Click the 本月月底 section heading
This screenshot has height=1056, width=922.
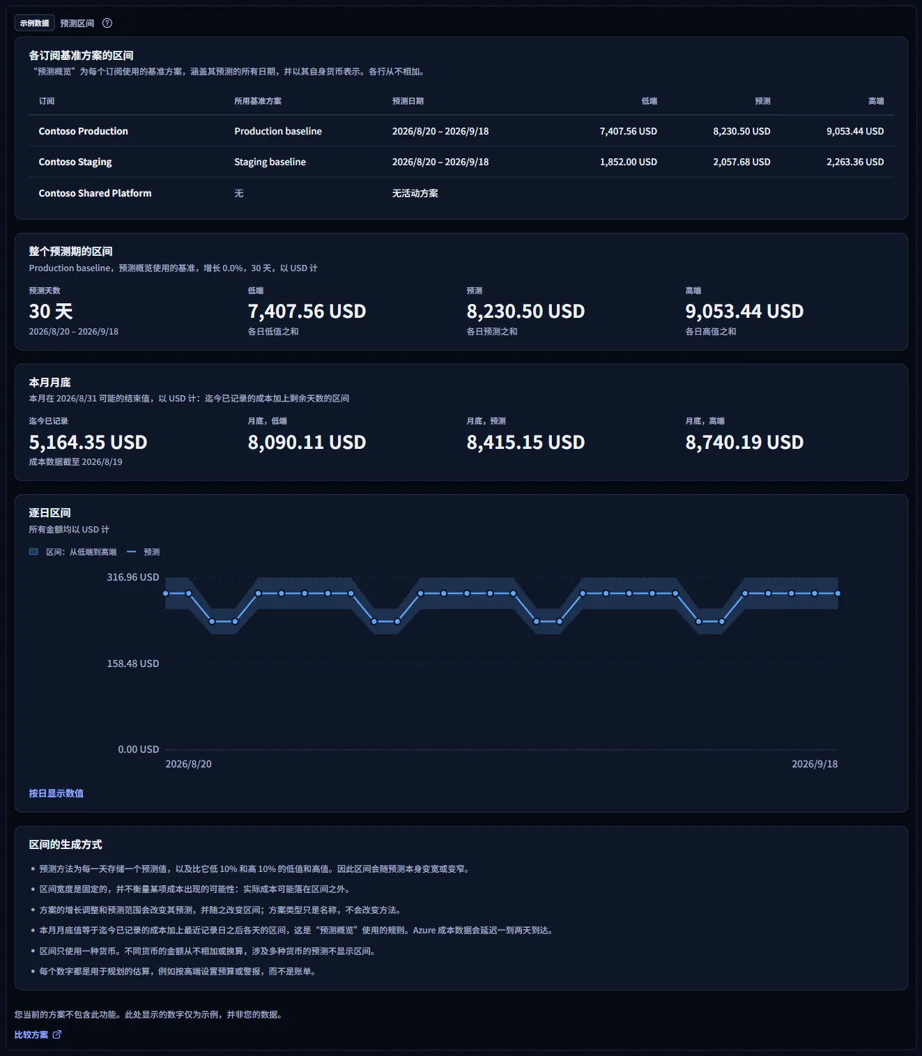(49, 382)
